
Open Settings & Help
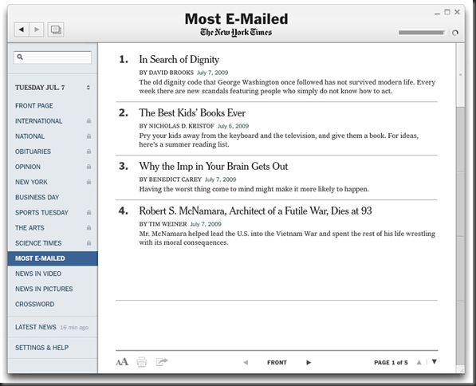[x=41, y=348]
